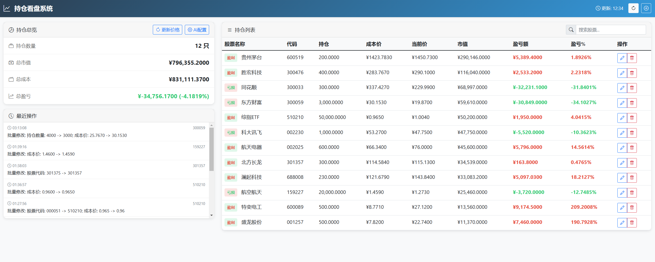Screen dimensions: 655x262
Task: Edit the 综指ETF holding
Action: click(x=622, y=118)
